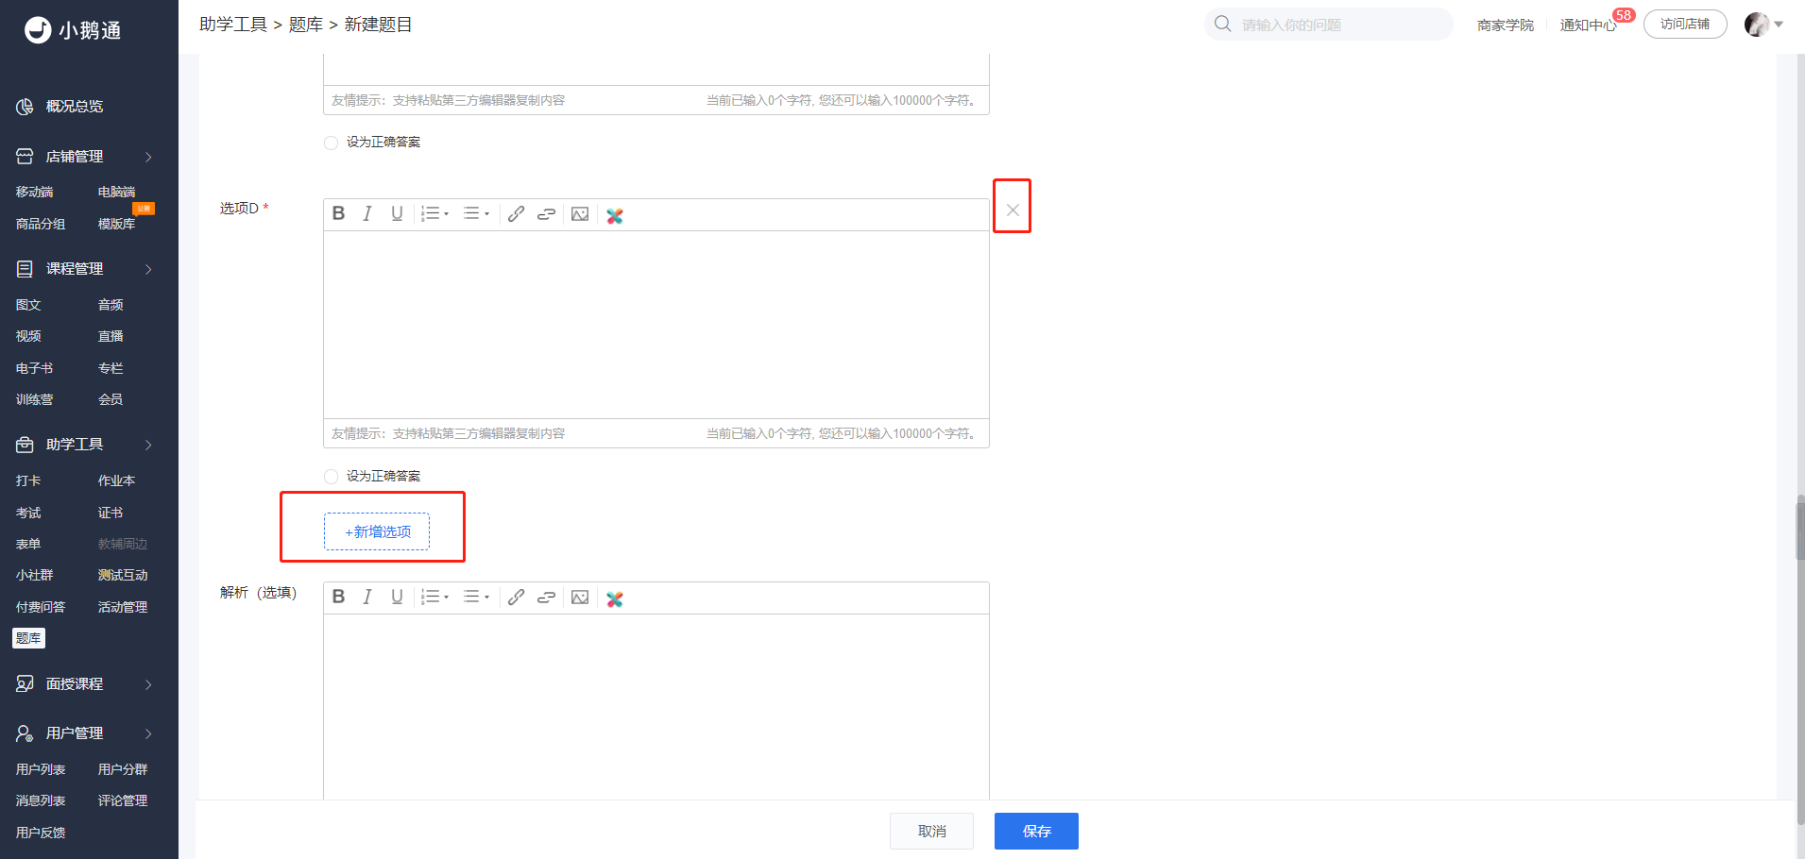Click inside the Option D text area
Viewport: 1805px width, 859px height.
click(656, 325)
